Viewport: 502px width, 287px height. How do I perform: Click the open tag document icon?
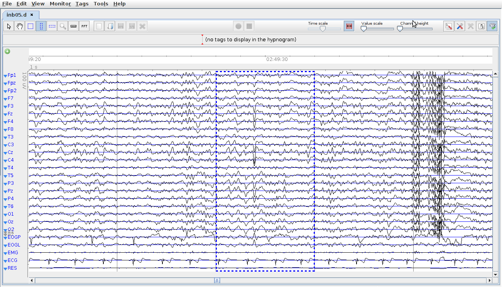[110, 26]
